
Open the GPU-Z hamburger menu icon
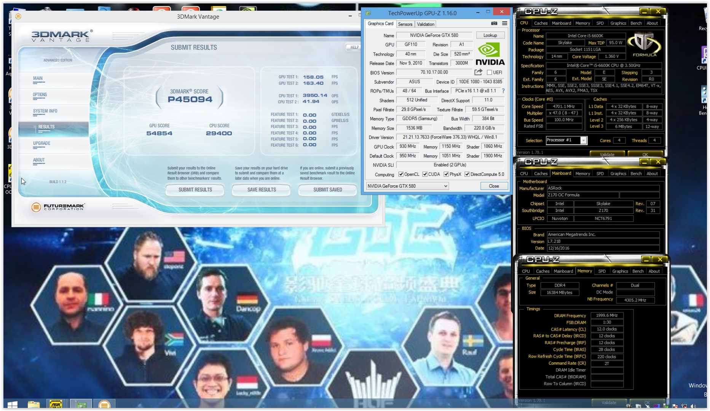click(504, 24)
